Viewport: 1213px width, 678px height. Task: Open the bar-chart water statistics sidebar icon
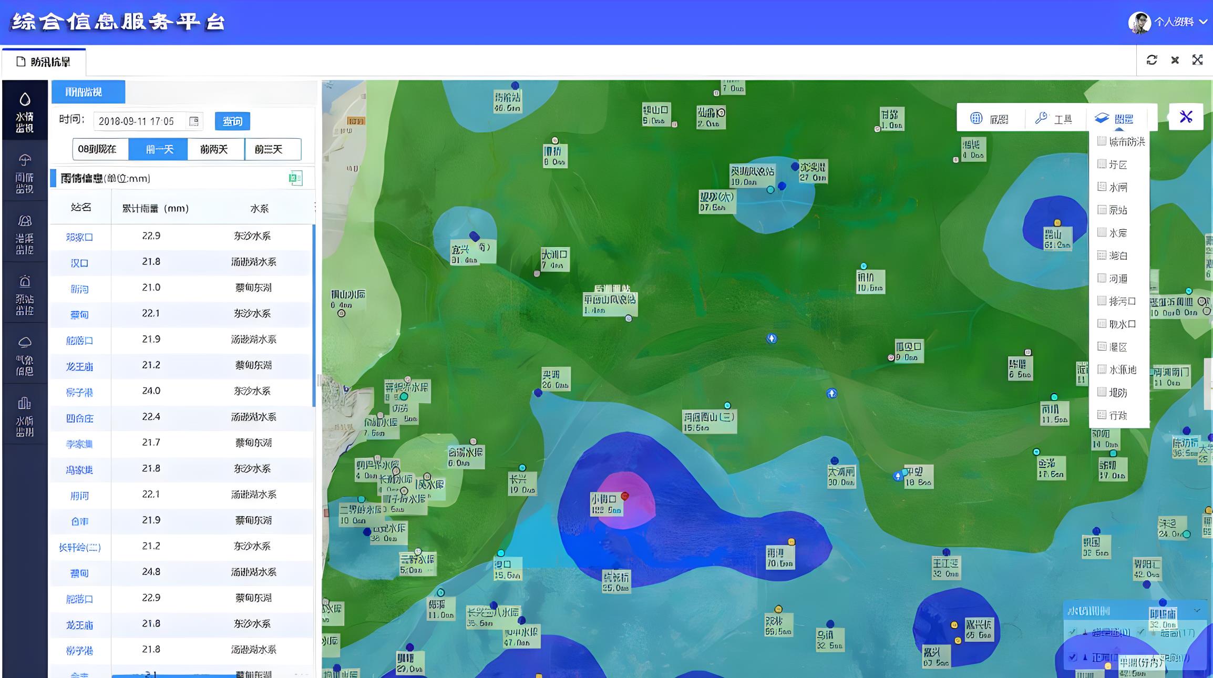tap(25, 403)
